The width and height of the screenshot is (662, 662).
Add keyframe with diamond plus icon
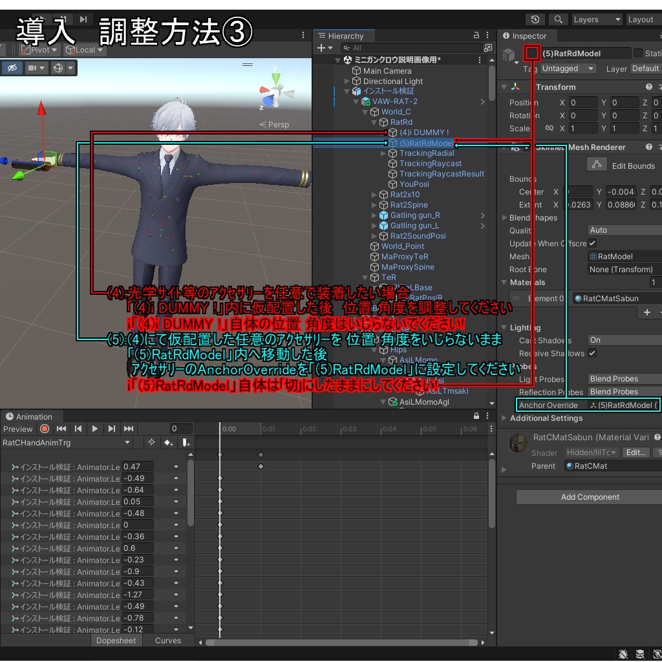pos(169,442)
